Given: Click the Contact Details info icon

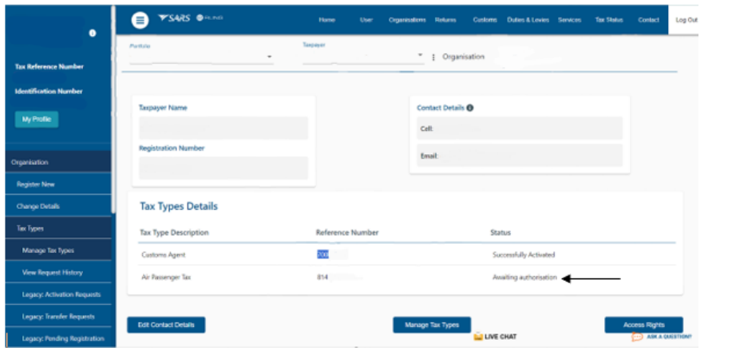Looking at the screenshot, I should (x=470, y=108).
